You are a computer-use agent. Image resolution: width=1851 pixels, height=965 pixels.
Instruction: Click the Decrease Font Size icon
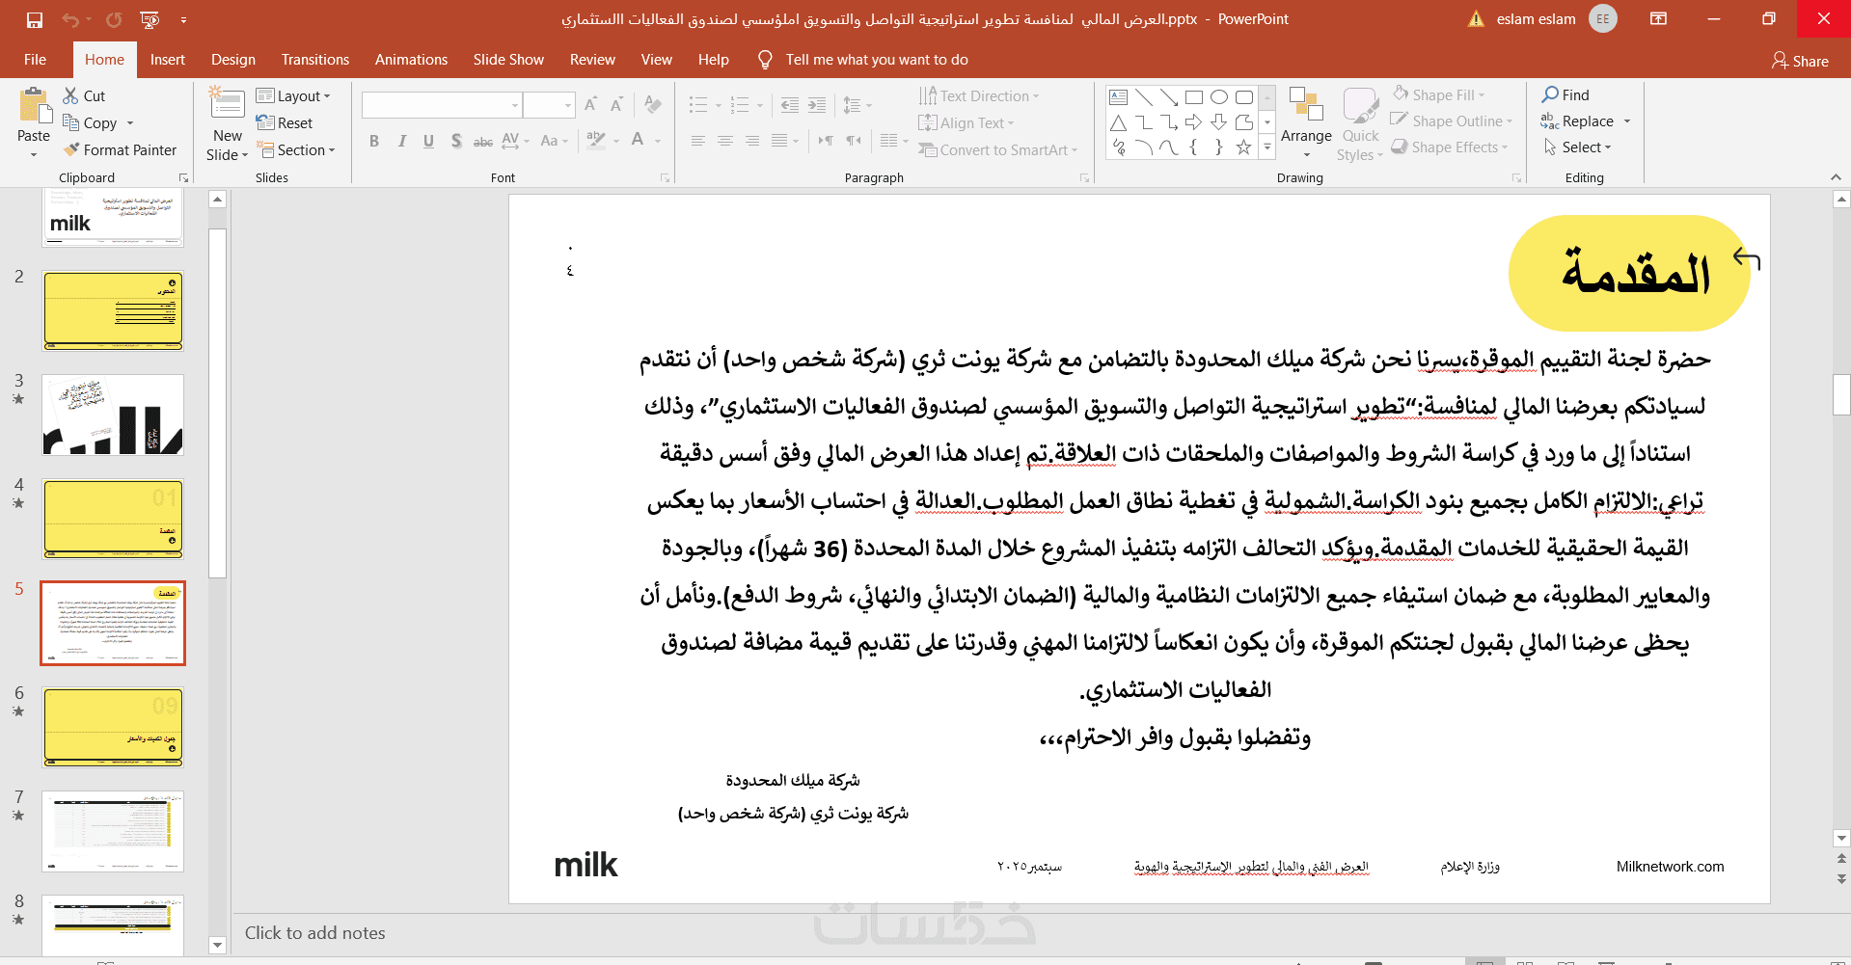[616, 104]
